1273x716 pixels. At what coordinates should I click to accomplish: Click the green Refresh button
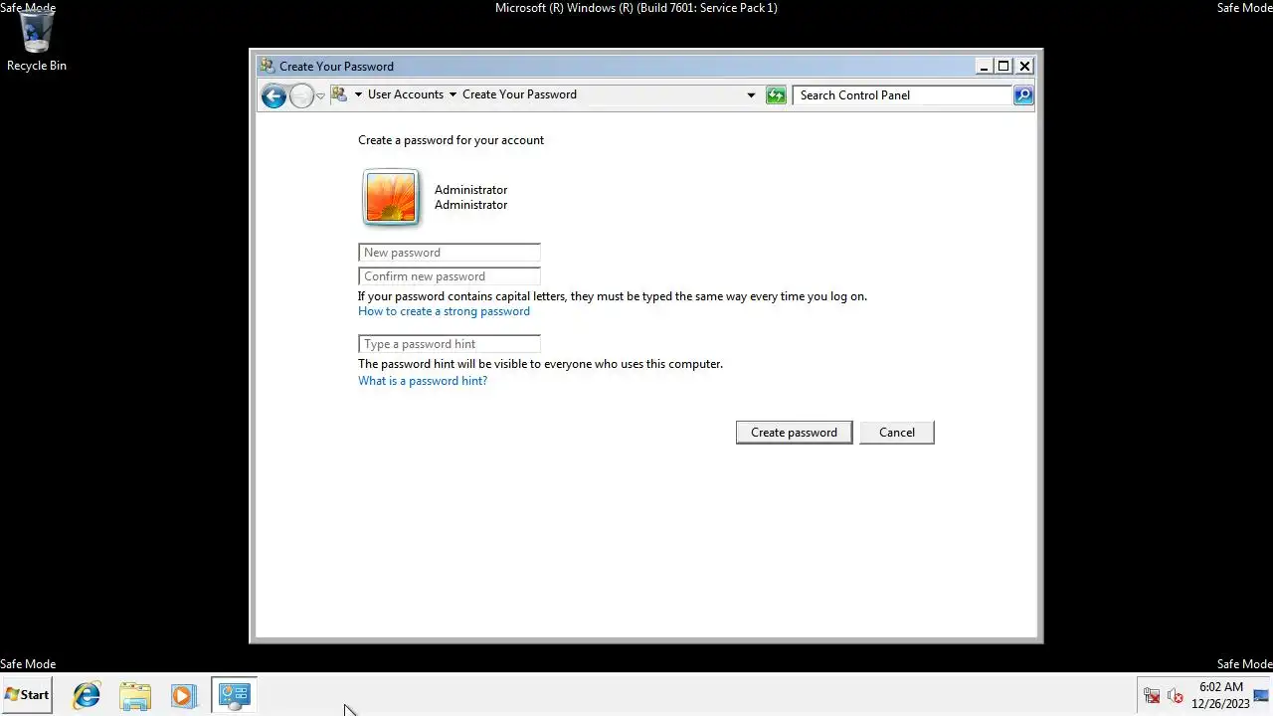click(776, 95)
